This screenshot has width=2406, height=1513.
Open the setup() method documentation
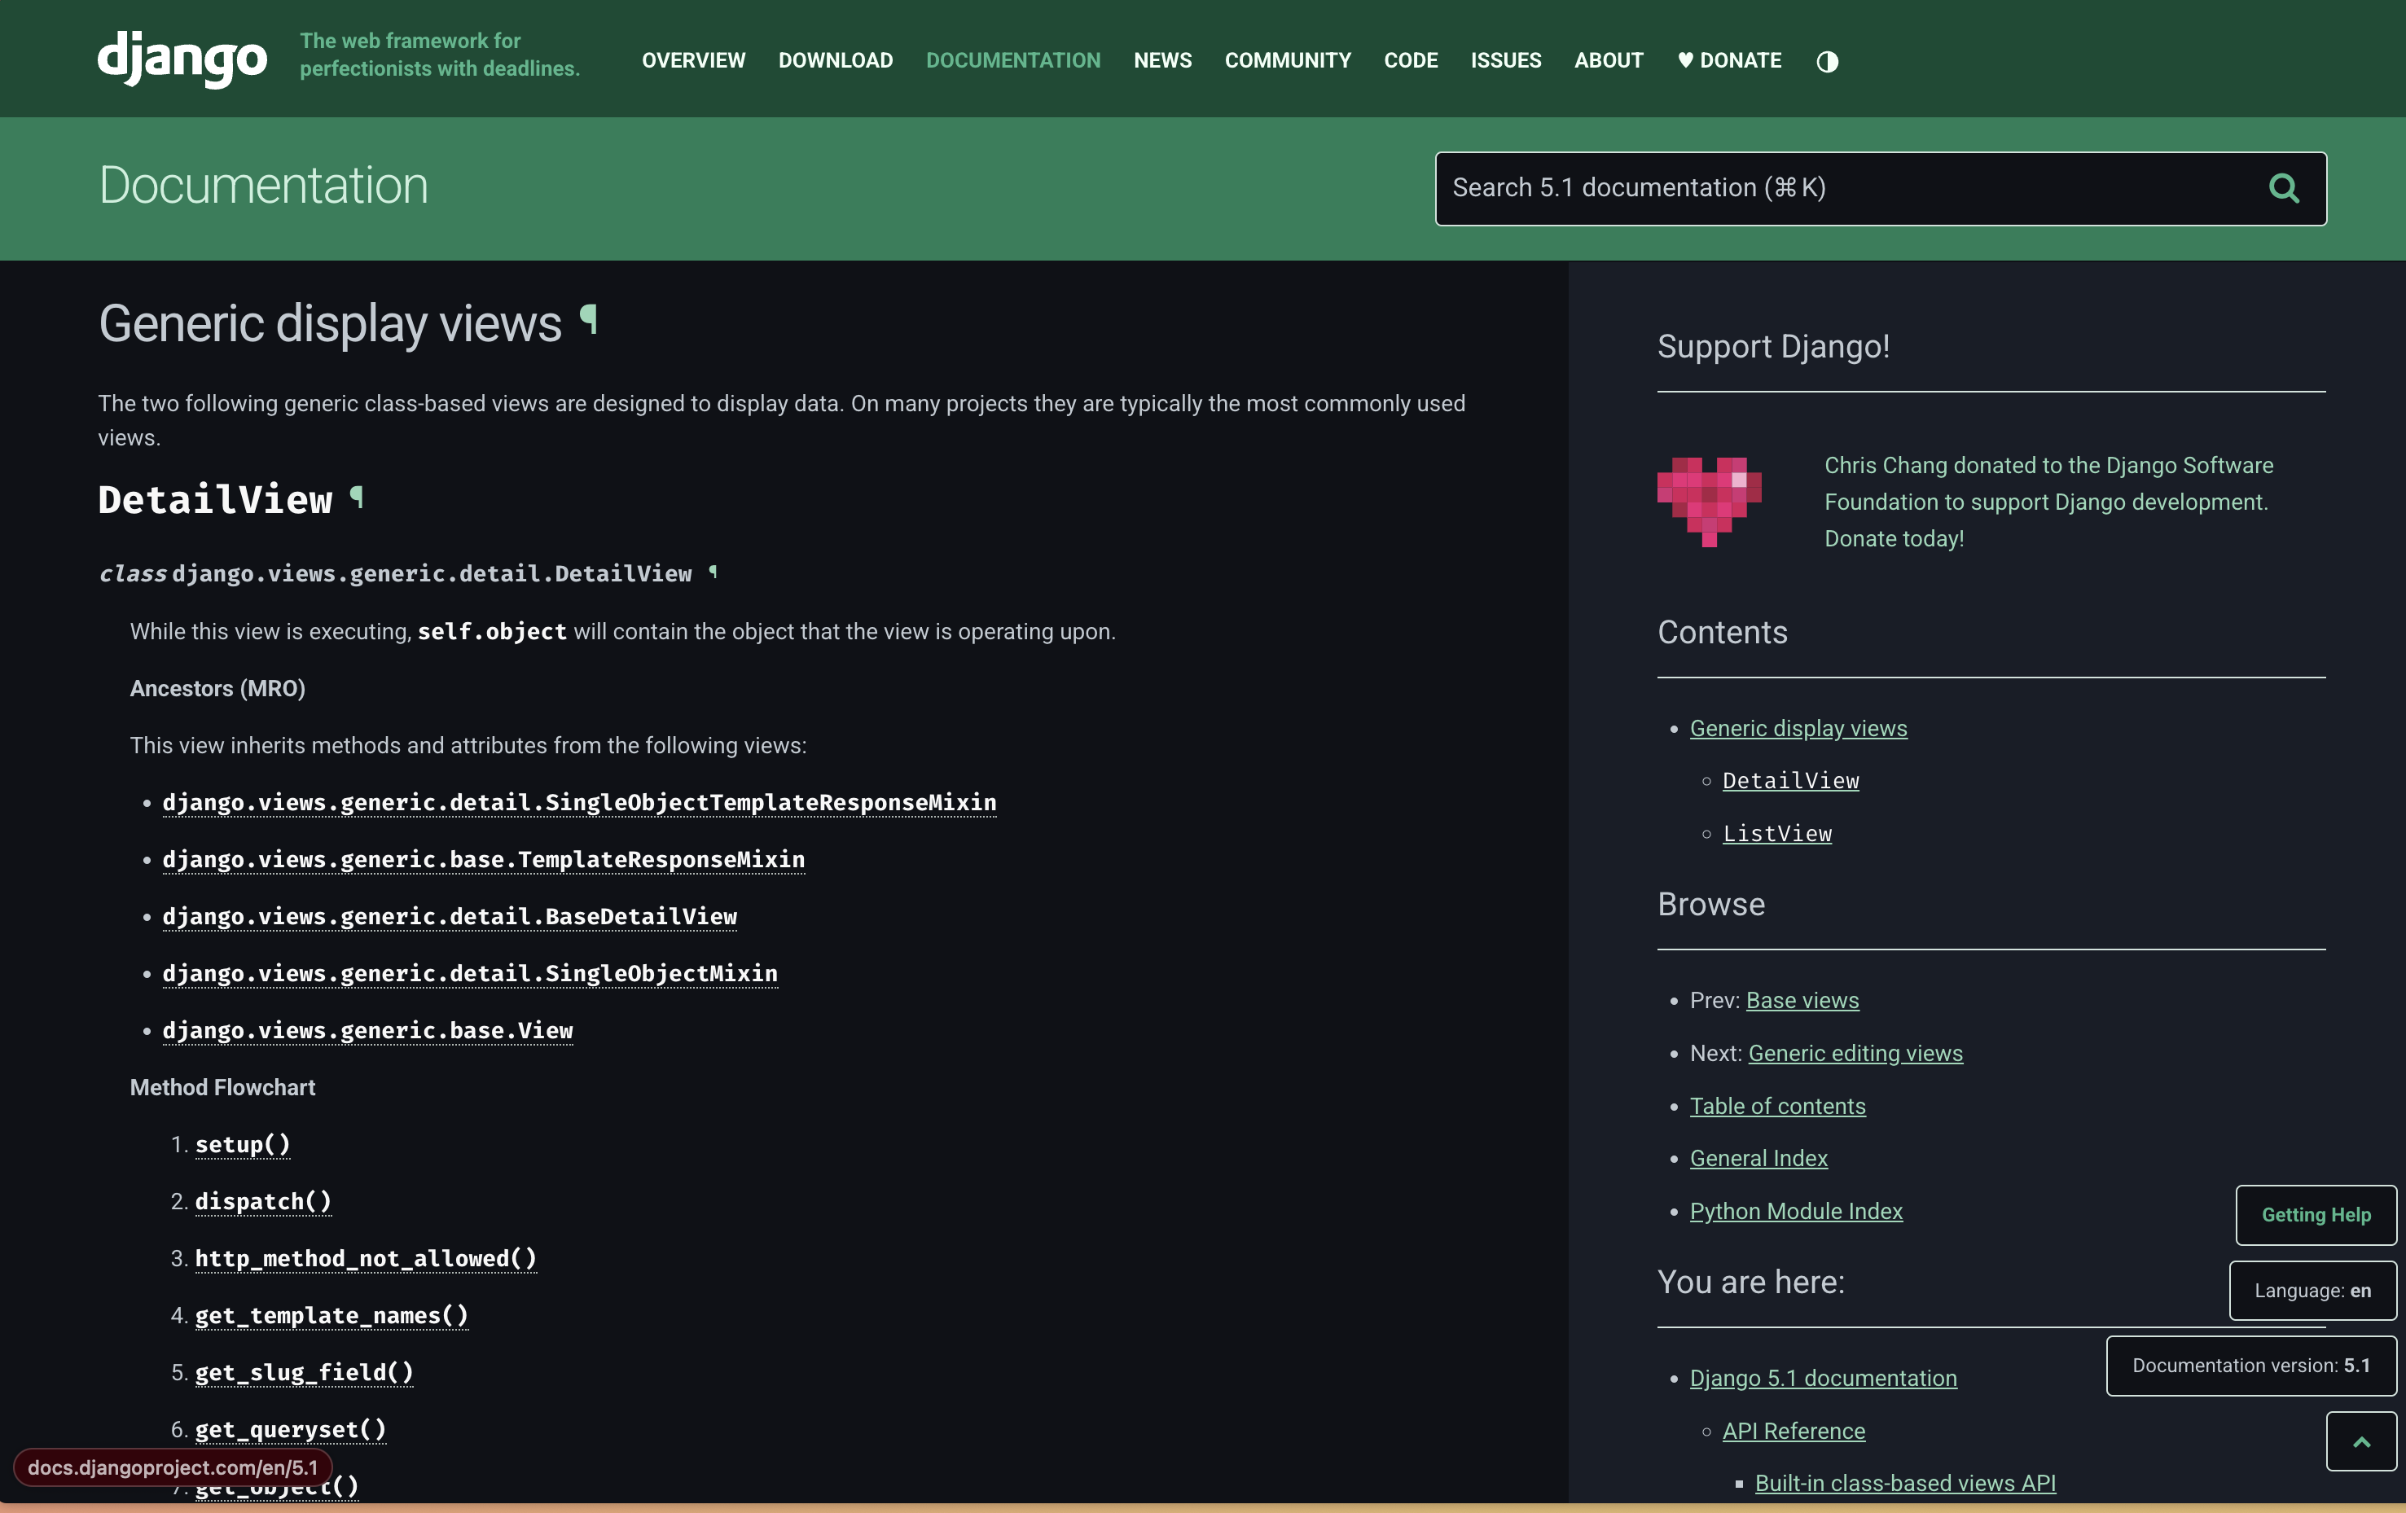point(242,1144)
